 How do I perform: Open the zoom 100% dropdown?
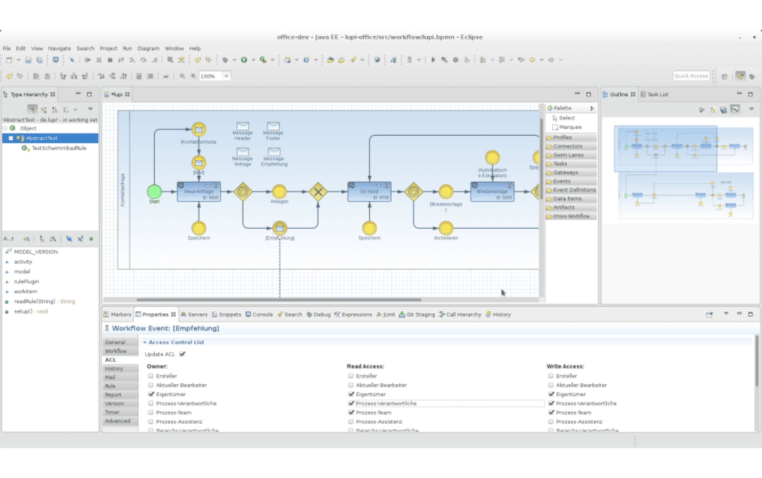tap(226, 76)
